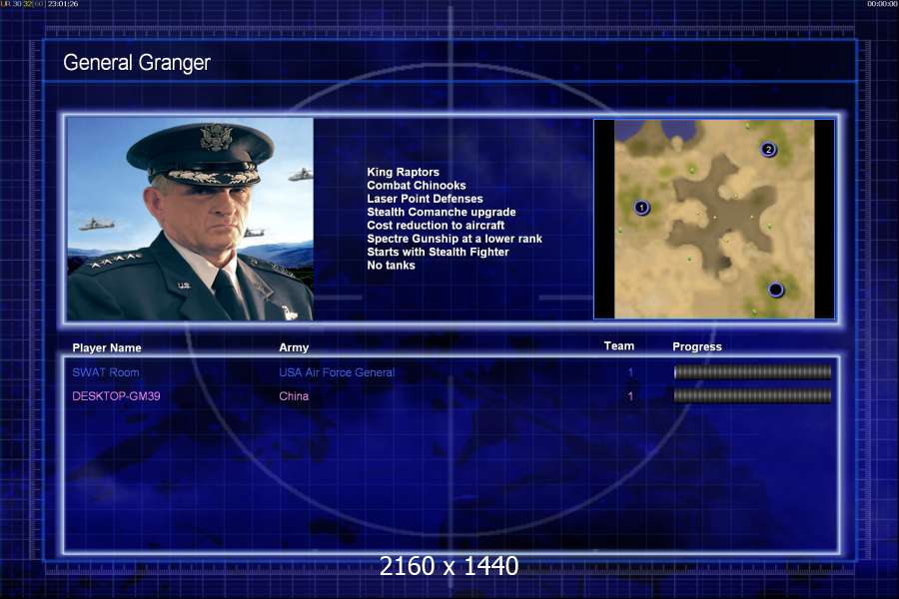Click SWAT Room's loading progress bar
Screen dimensions: 899x599
pyautogui.click(x=752, y=372)
